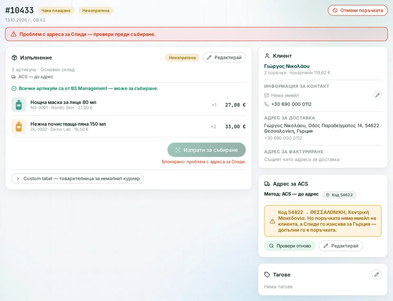Click product name Нежна почистваща пяна 150 мл

[68, 124]
